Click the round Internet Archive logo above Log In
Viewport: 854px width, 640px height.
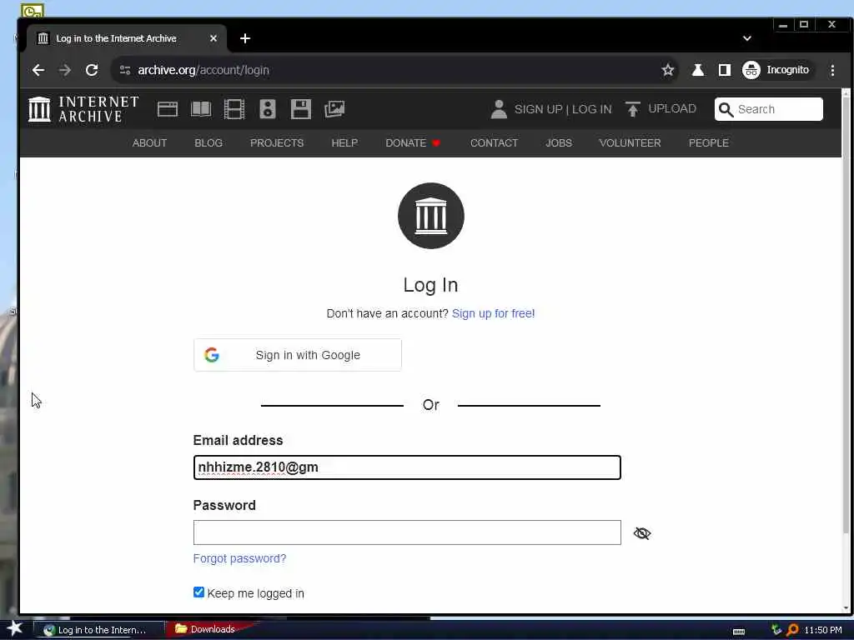pos(431,216)
